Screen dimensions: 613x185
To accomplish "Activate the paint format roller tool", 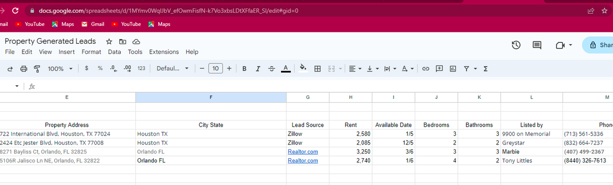I will (37, 69).
